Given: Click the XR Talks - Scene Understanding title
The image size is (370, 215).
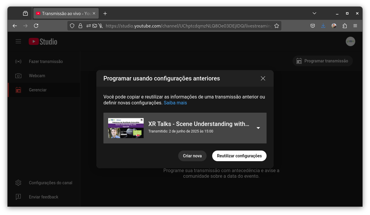Looking at the screenshot, I should click(x=199, y=124).
